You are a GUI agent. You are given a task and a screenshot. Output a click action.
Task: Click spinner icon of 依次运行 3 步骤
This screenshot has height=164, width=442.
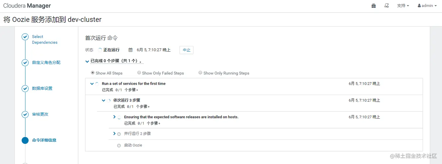pos(108,101)
